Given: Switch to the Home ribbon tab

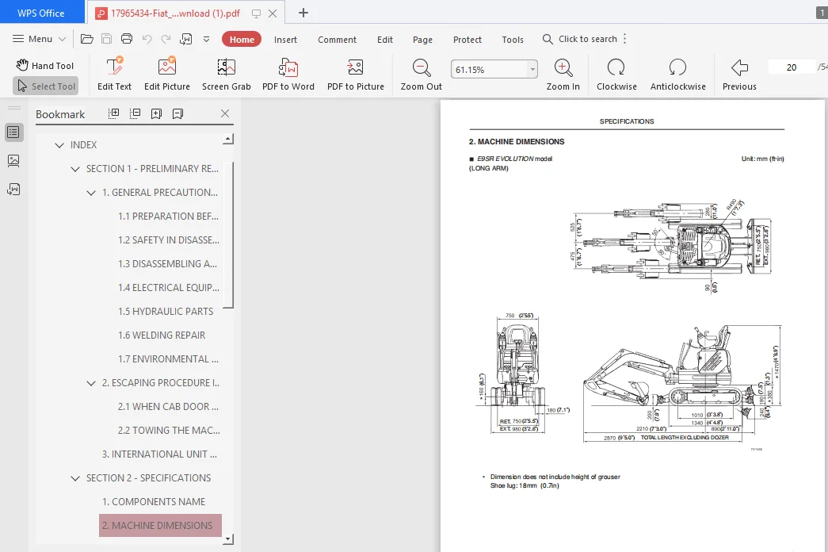Looking at the screenshot, I should (242, 39).
